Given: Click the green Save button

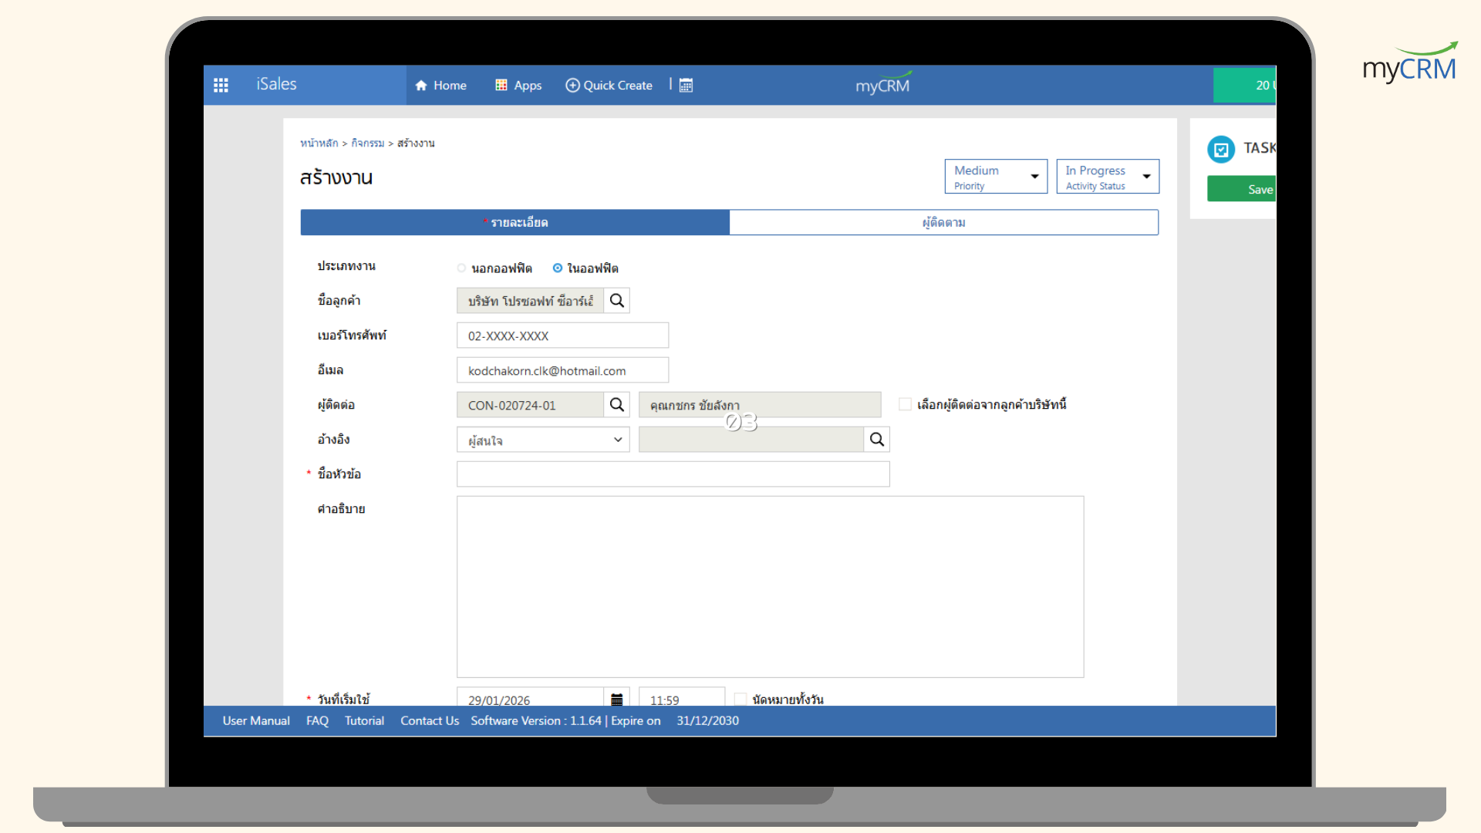Looking at the screenshot, I should tap(1242, 190).
